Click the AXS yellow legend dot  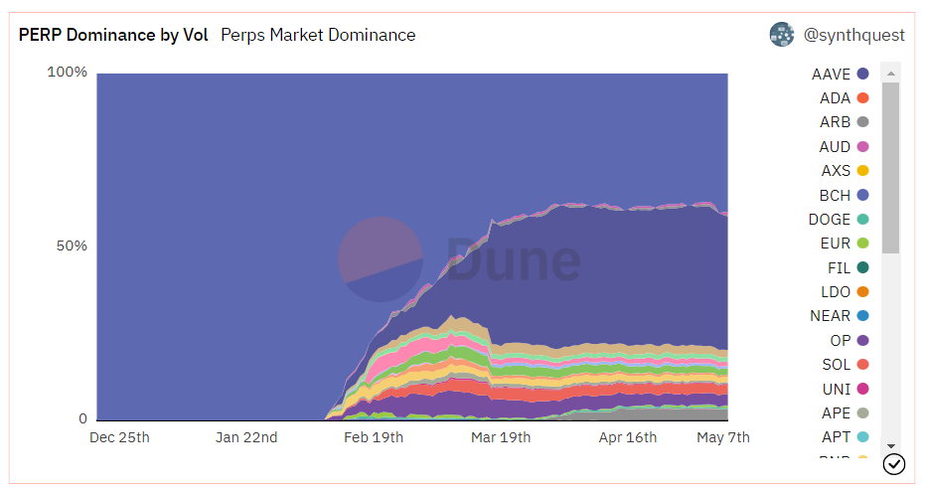862,171
